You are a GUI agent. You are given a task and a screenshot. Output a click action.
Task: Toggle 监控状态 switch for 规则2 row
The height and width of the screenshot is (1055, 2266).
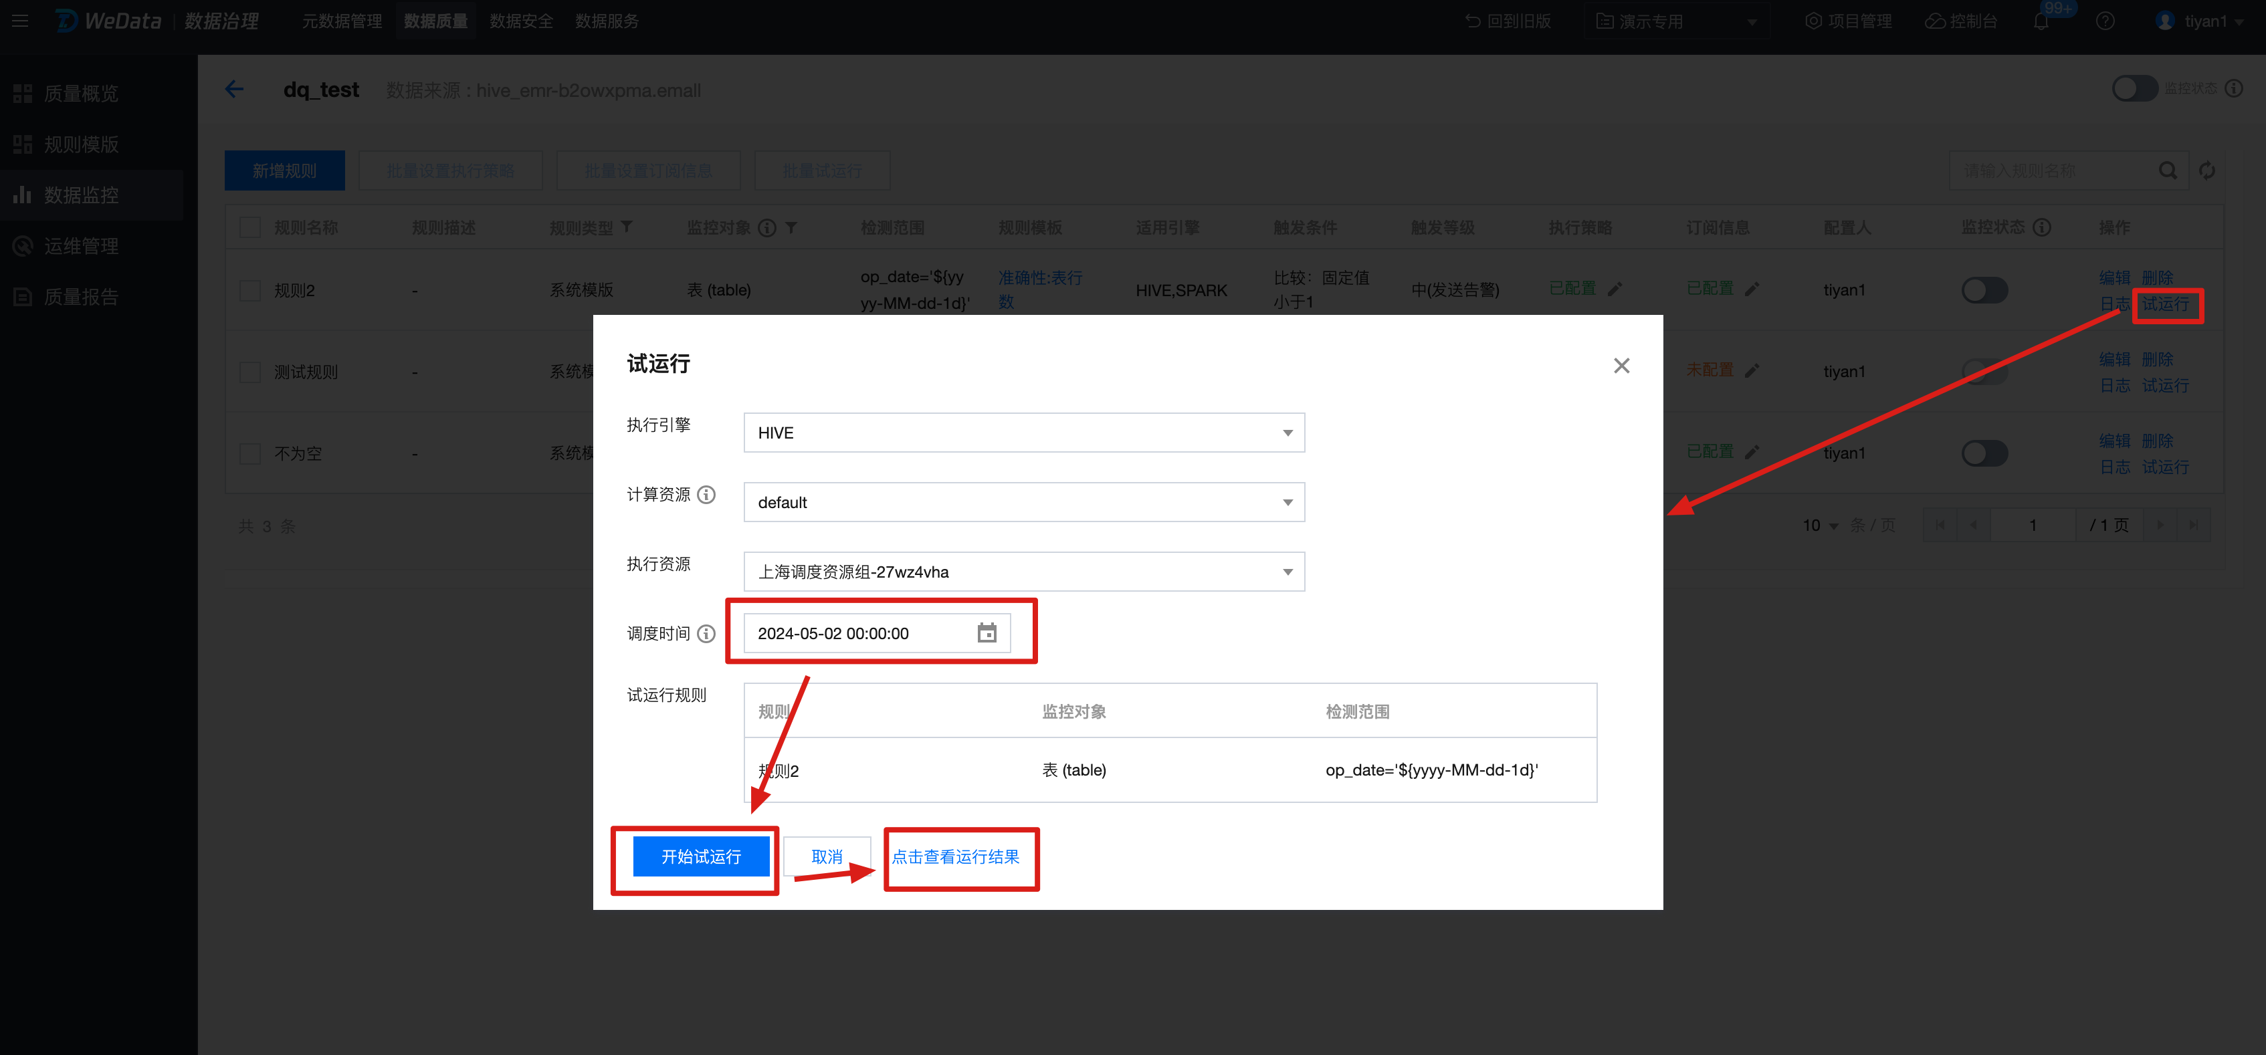click(1984, 290)
